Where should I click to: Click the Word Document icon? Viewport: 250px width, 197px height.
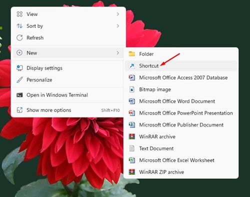[132, 101]
